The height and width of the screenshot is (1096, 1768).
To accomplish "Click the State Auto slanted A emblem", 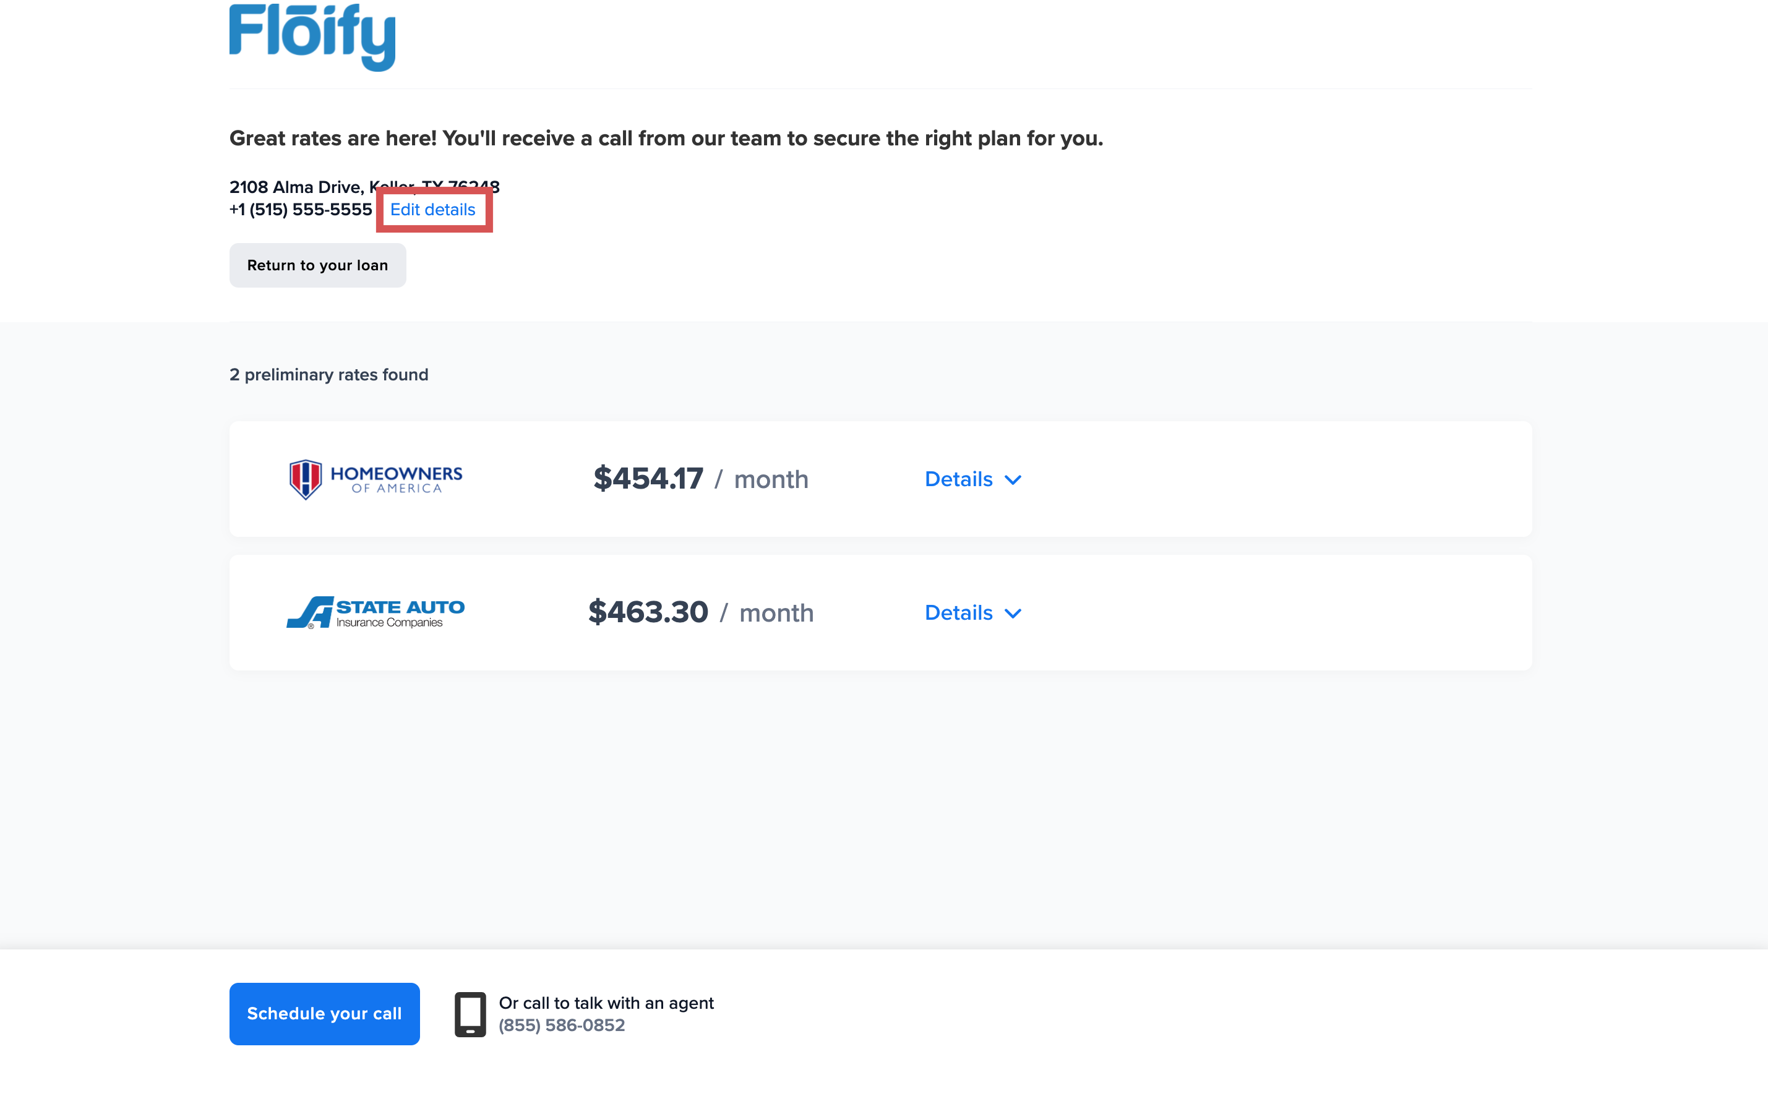I will point(311,612).
